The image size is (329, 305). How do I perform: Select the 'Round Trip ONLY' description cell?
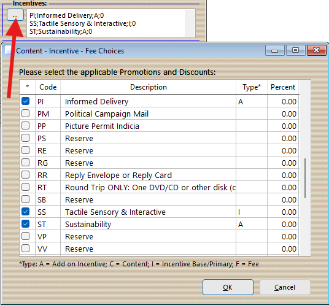point(149,187)
